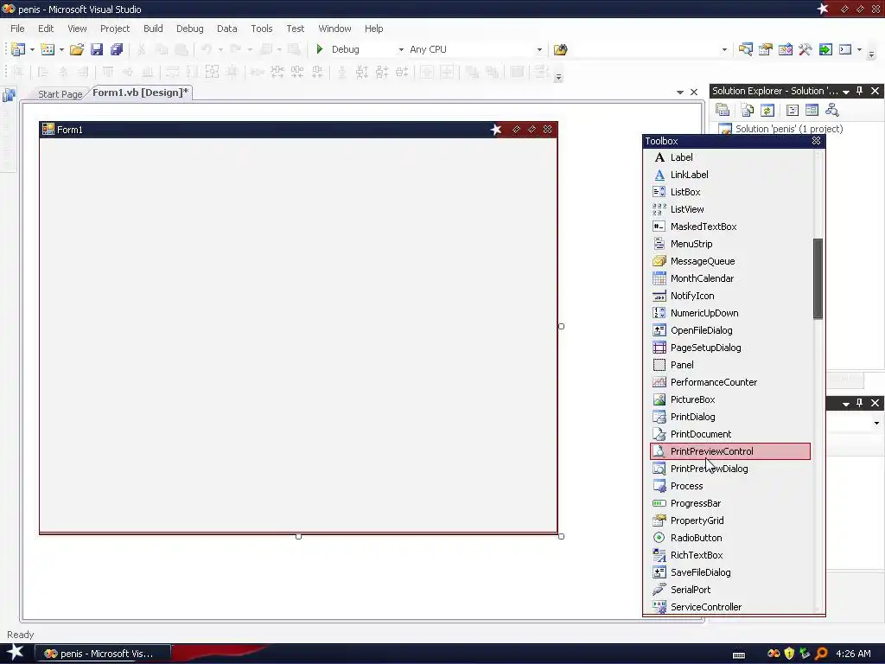Click the New Project toolbar icon

click(x=18, y=49)
